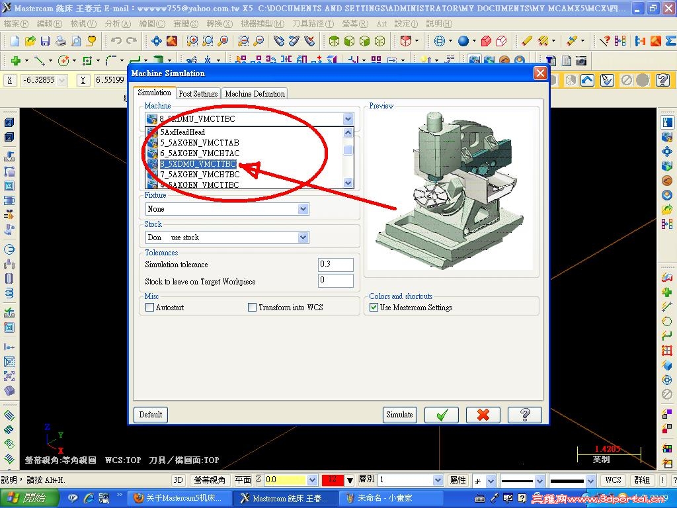
Task: Click the green plus create point icon
Action: (16, 61)
